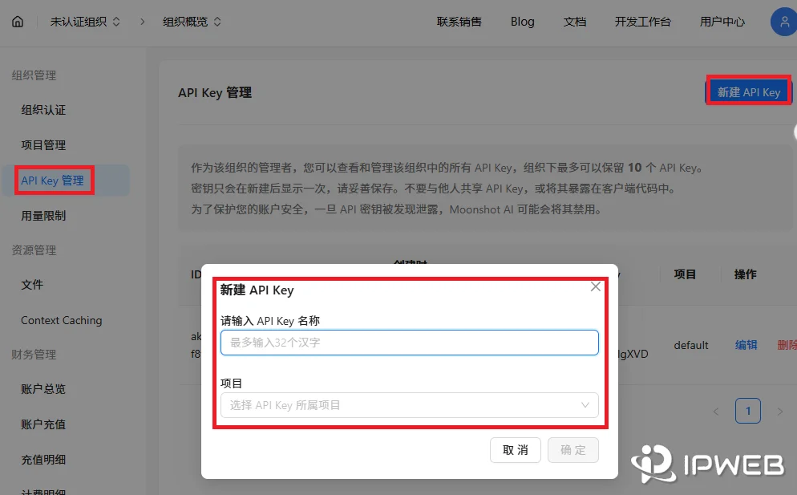Close the 新建 API Key dialog
This screenshot has height=495, width=797.
pos(595,286)
